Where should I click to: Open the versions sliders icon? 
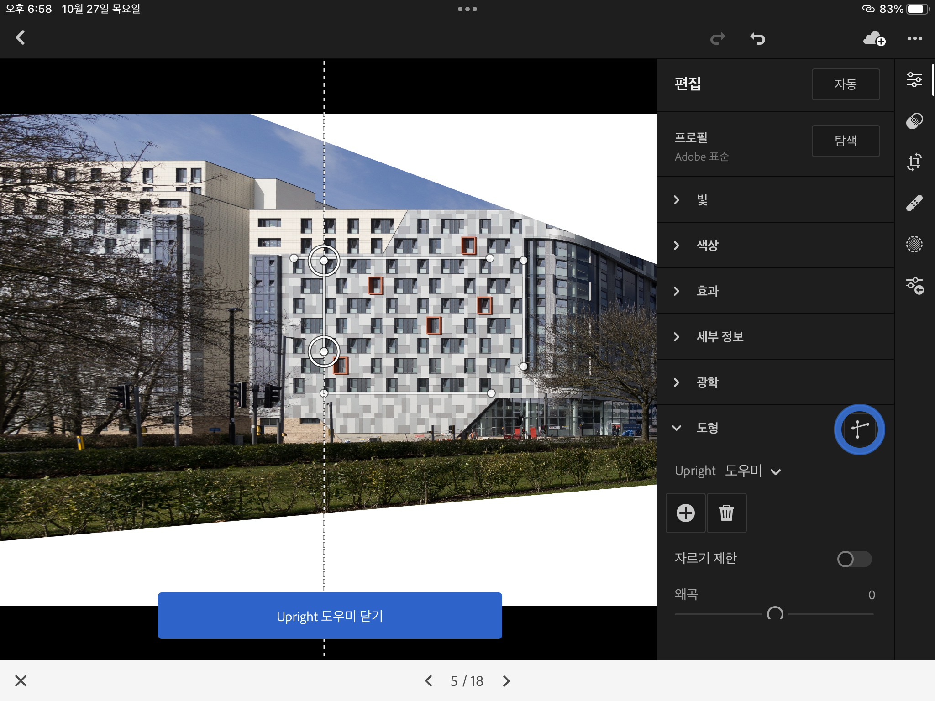(915, 286)
